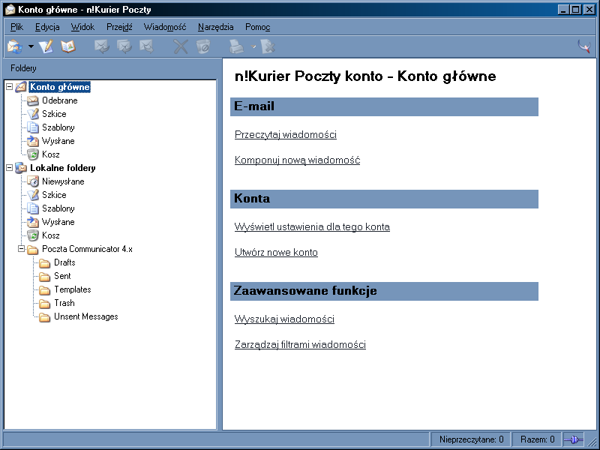
Task: Click the Foldery pane header
Action: click(x=23, y=68)
